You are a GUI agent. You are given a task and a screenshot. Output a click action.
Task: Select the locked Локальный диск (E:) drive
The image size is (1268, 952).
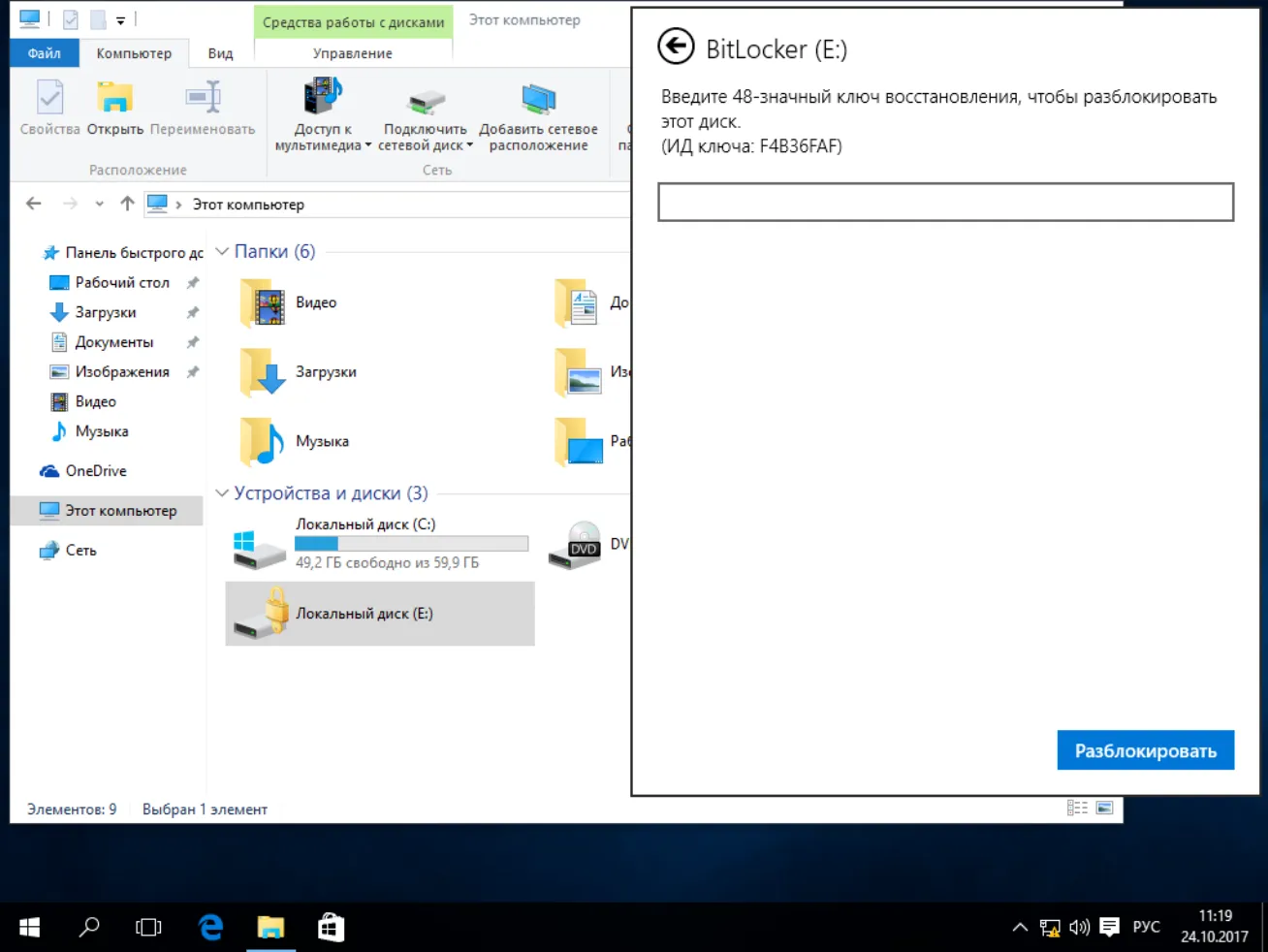[380, 614]
